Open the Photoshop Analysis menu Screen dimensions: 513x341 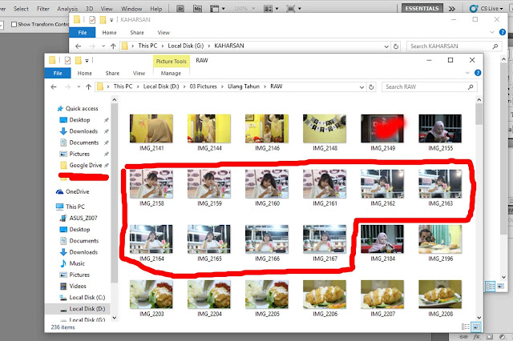(x=67, y=9)
